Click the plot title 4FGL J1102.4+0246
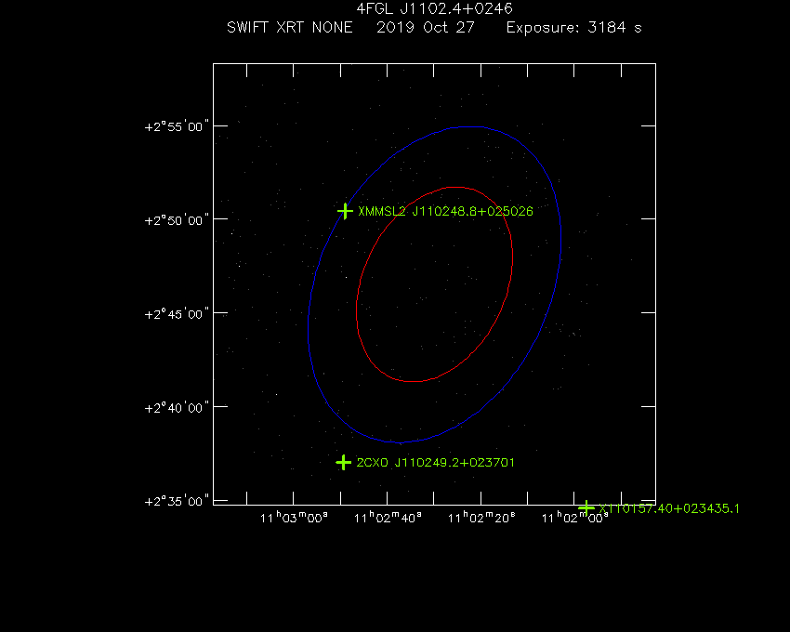 click(x=434, y=8)
